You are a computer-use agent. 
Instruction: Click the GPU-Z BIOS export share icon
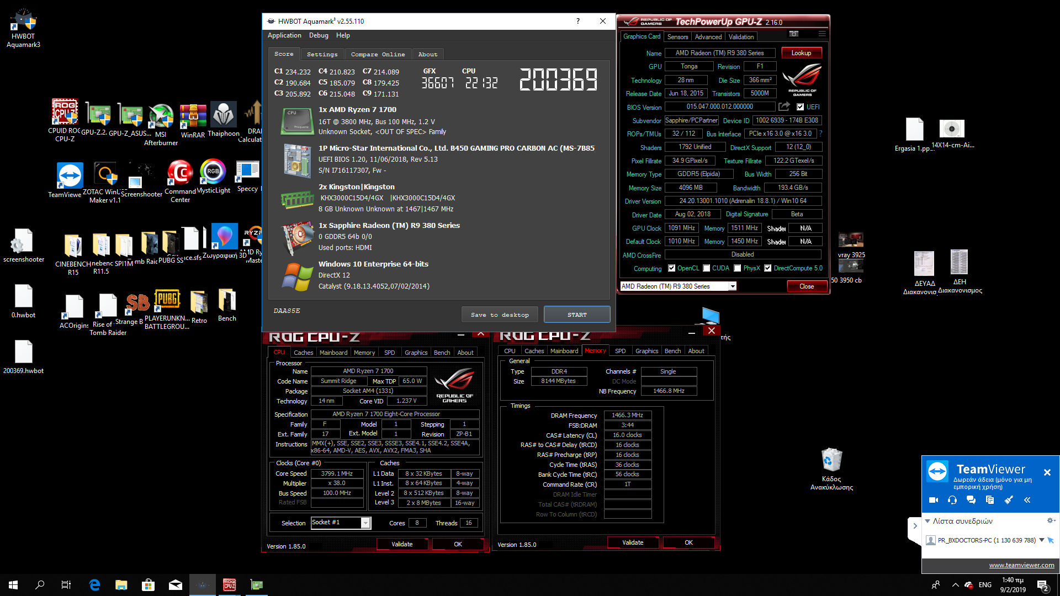[x=784, y=107]
